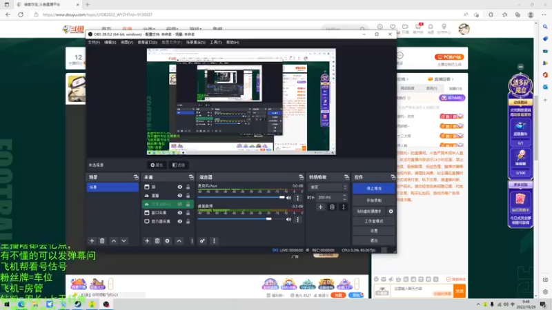The height and width of the screenshot is (310, 552).
Task: Select the 显示器采集 source row
Action: tap(167, 221)
